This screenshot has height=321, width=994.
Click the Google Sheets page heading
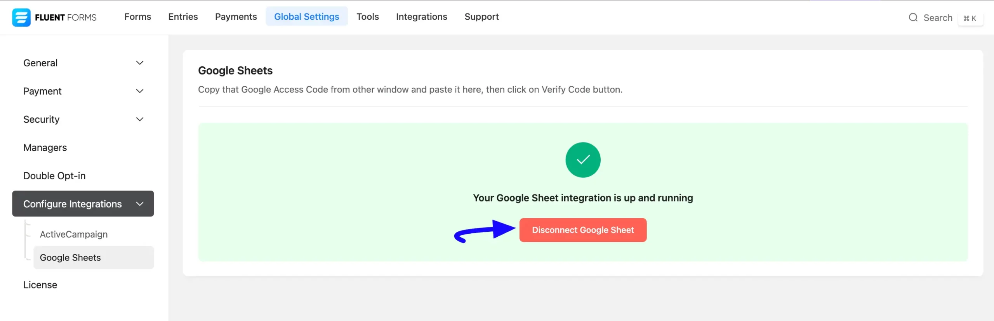(x=235, y=71)
